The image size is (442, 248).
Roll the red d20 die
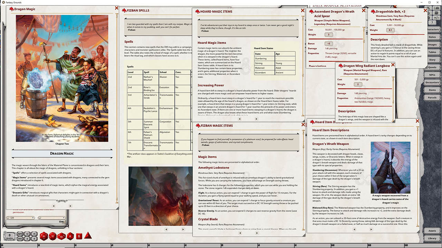pos(44,236)
